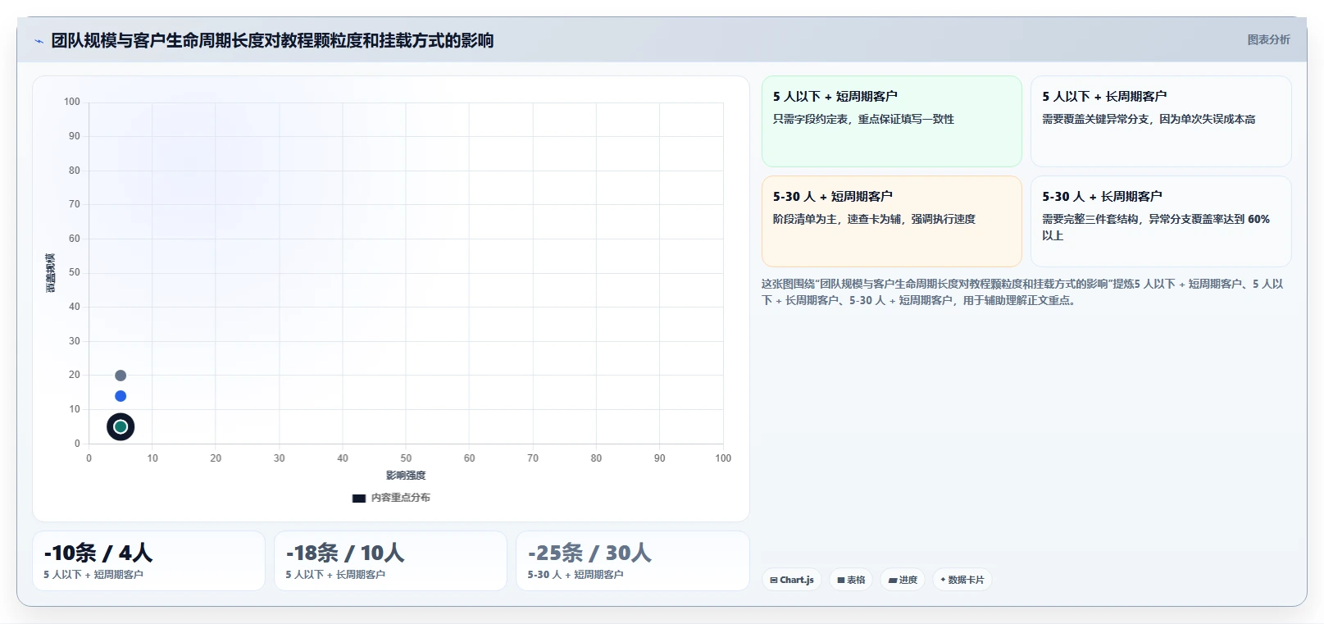Click the gray scatter point near 20
Screen dimensions: 1324x624
(x=121, y=376)
